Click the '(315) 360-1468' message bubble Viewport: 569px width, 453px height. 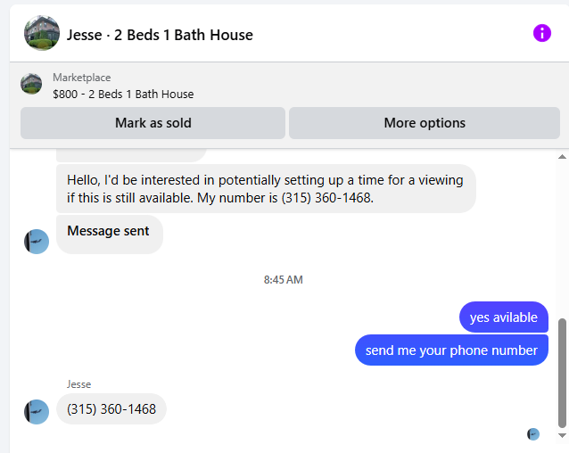point(111,409)
